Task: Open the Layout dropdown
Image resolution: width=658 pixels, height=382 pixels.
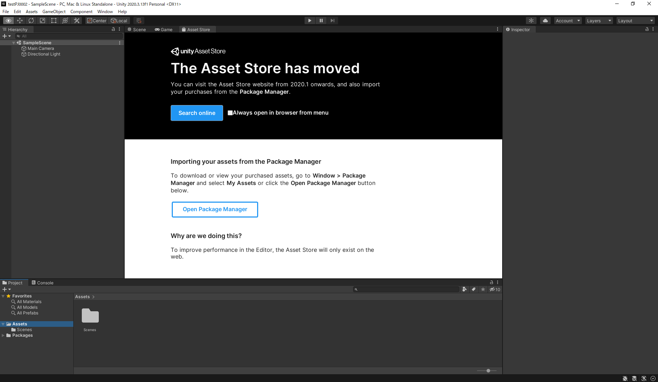Action: [x=635, y=21]
